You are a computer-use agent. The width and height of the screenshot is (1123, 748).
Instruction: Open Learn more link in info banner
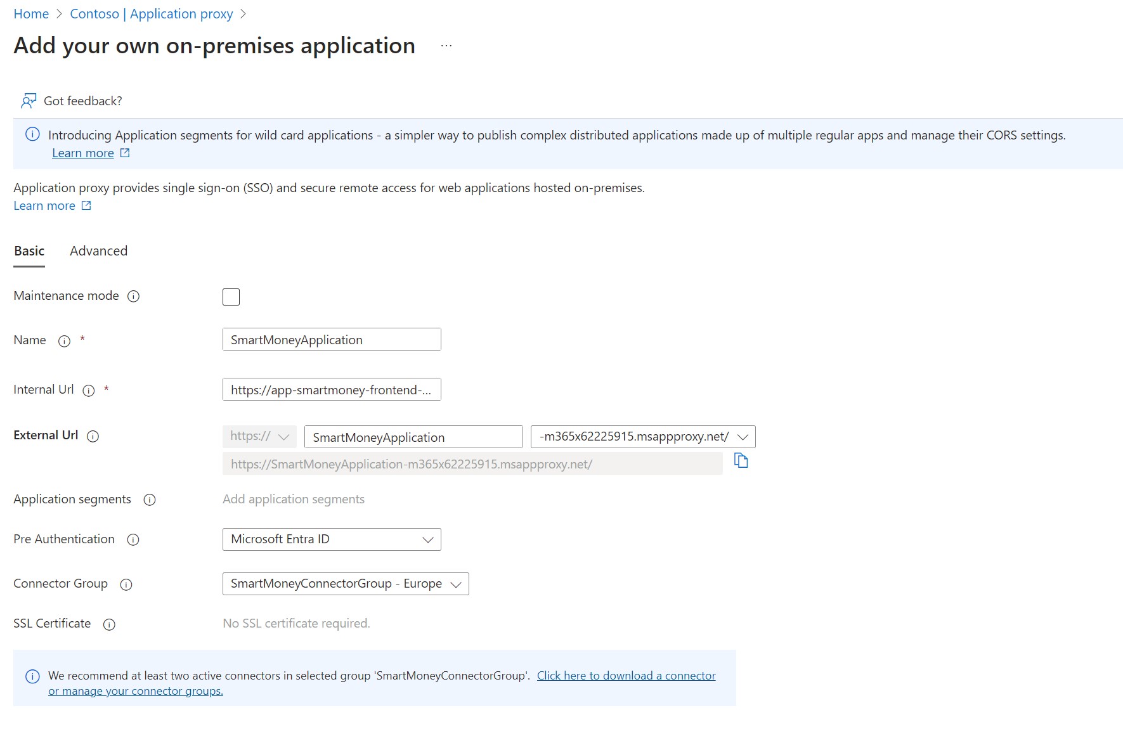point(83,153)
